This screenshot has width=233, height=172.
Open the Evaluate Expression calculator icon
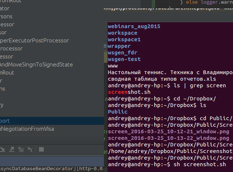41,149
